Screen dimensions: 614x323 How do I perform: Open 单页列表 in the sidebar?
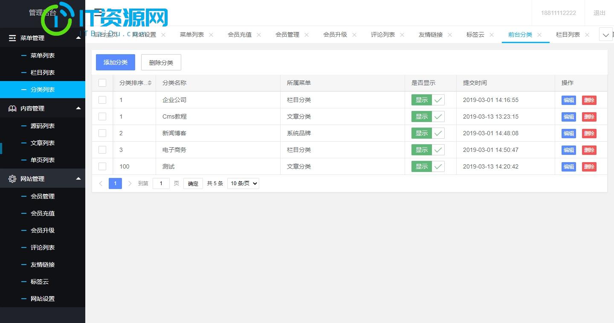[x=43, y=160]
